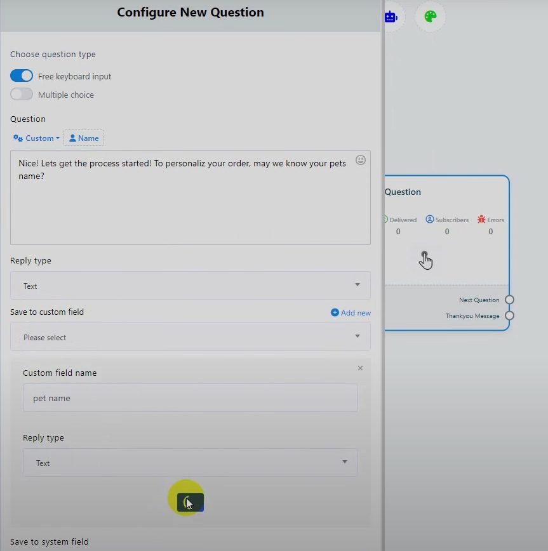Open the color palette theme icon

tap(430, 17)
